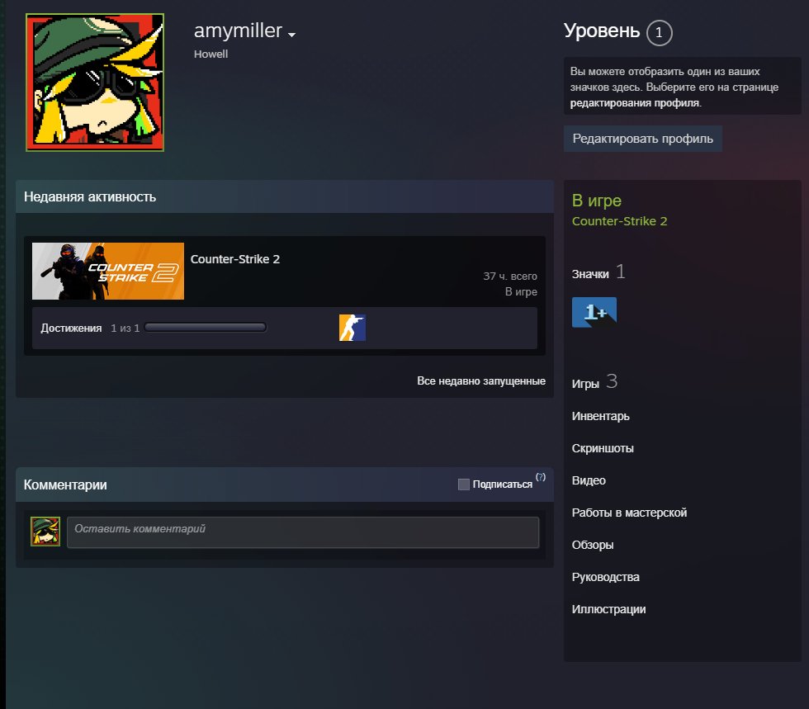Click the large profile avatar image
The width and height of the screenshot is (809, 709).
point(95,83)
